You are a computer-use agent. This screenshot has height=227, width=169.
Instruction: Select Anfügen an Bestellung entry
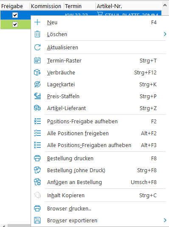(99, 182)
